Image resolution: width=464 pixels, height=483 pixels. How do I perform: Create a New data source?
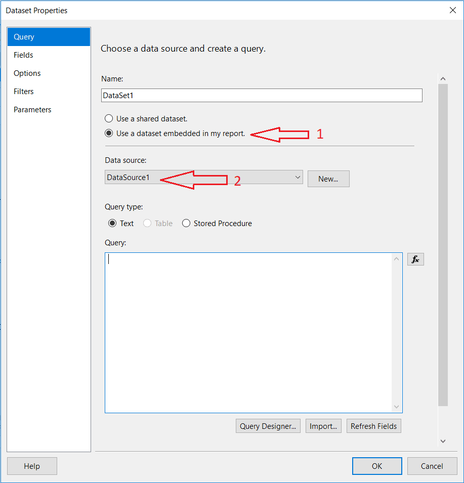tap(328, 179)
